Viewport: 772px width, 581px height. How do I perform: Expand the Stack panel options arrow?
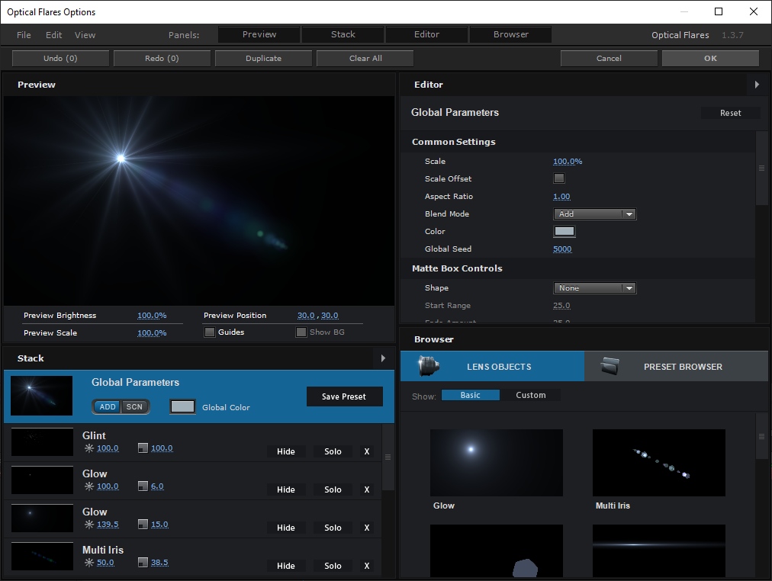(x=383, y=358)
